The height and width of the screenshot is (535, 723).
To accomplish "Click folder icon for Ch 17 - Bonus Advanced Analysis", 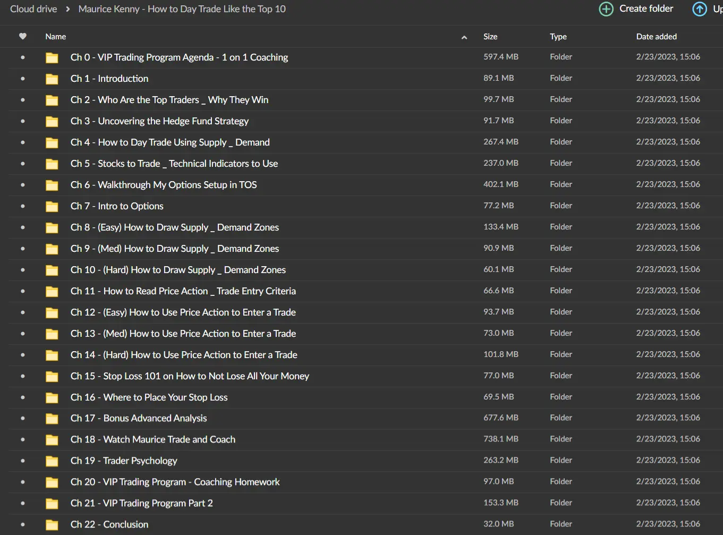I will tap(52, 419).
